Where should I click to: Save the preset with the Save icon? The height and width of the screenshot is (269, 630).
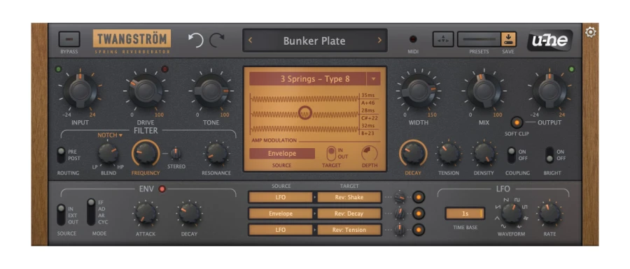click(x=508, y=39)
